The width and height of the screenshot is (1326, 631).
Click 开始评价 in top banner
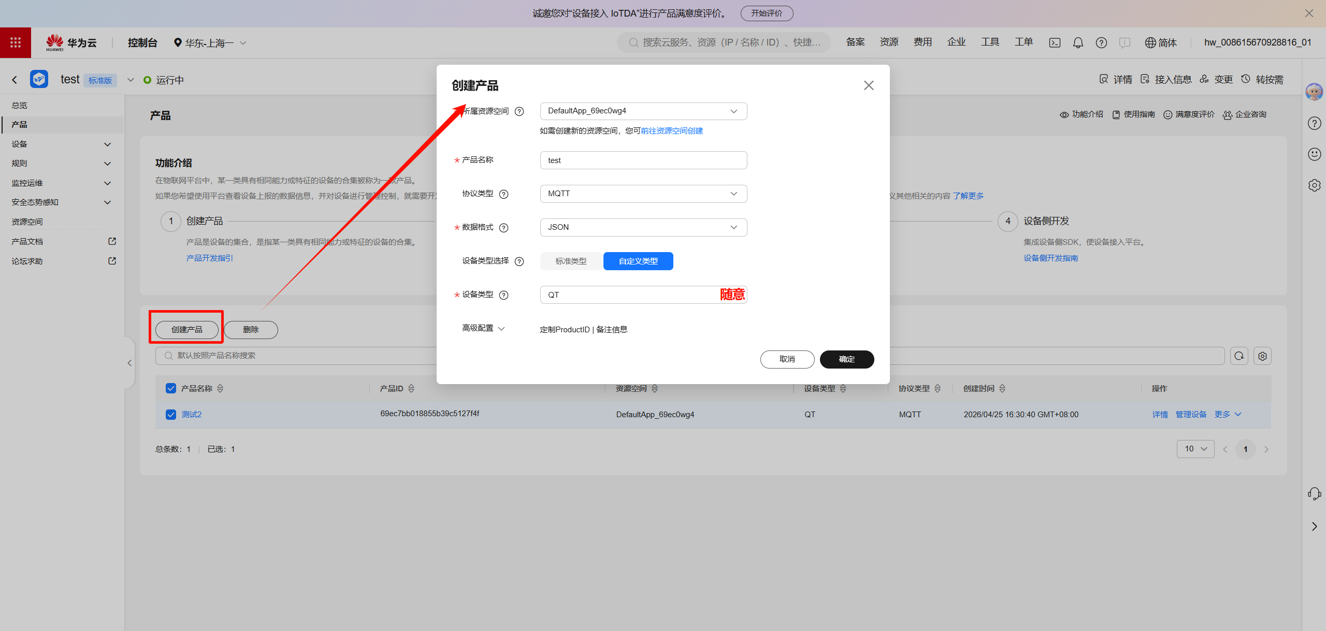pos(767,13)
